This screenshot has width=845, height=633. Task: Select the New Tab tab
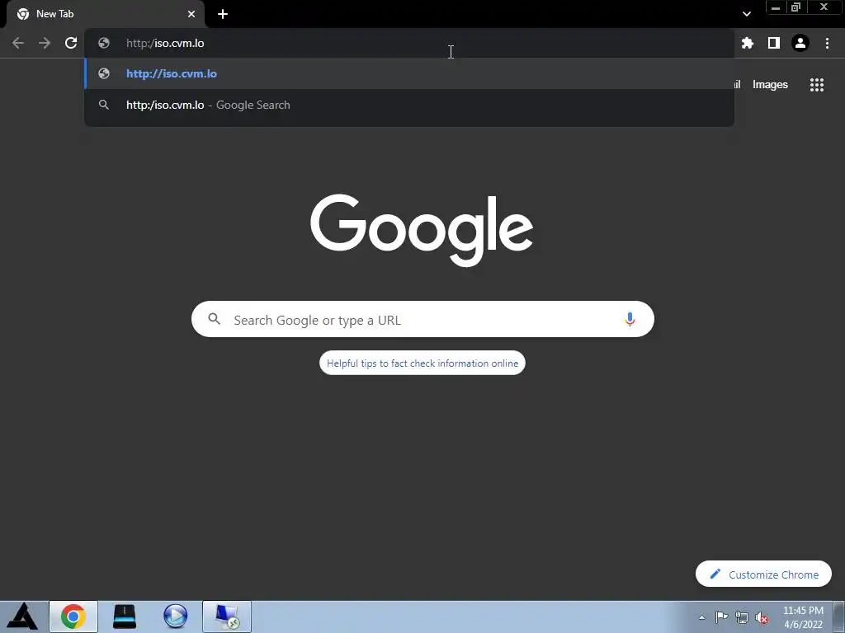tap(106, 14)
